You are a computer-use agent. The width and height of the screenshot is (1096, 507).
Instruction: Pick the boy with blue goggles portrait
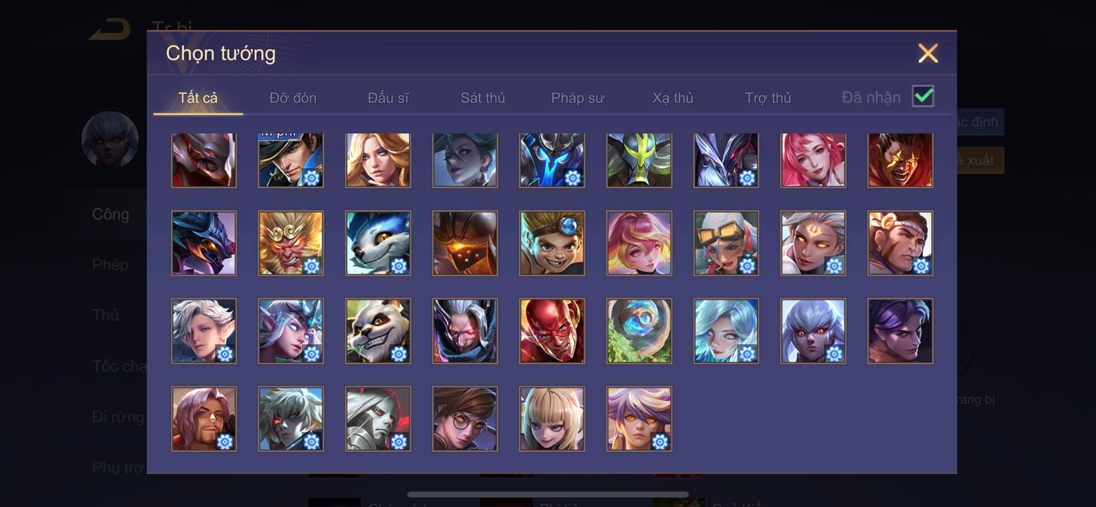(x=552, y=243)
